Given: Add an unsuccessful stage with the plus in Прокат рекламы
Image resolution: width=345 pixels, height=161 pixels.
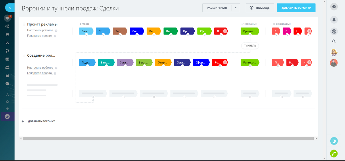Looking at the screenshot, I should pyautogui.click(x=309, y=31).
